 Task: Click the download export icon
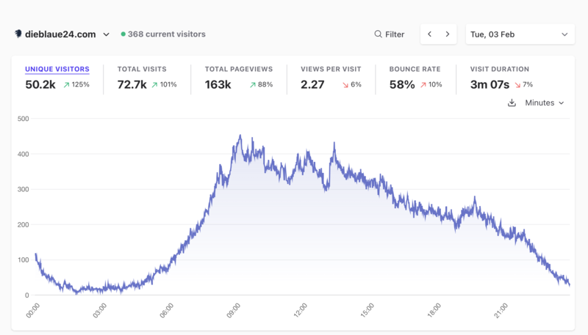512,103
